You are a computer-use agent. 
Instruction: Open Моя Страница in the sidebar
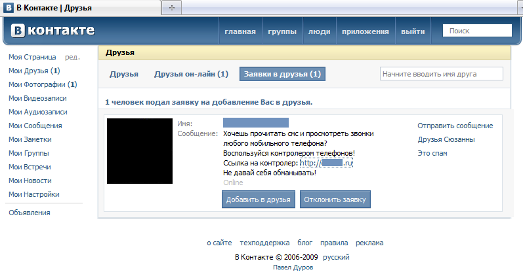(32, 57)
